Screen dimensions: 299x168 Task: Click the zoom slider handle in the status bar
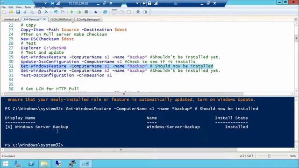269,156
